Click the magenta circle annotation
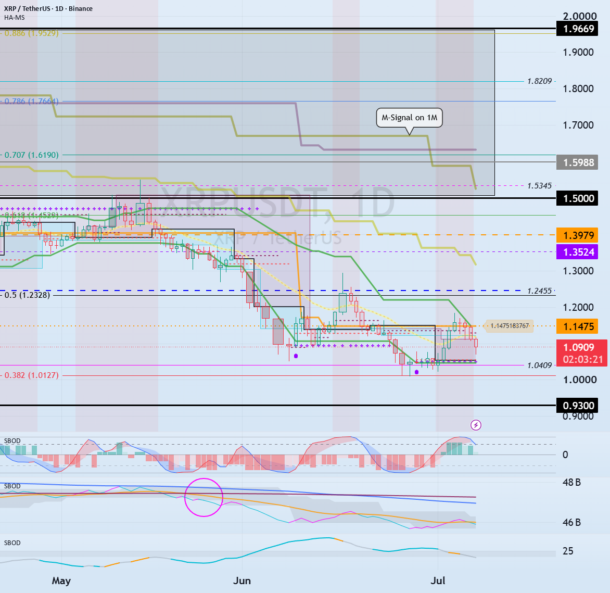Screen dimensions: 610x593 [204, 497]
